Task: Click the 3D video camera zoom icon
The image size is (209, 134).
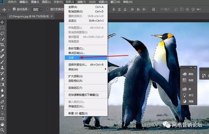Action: [199, 9]
